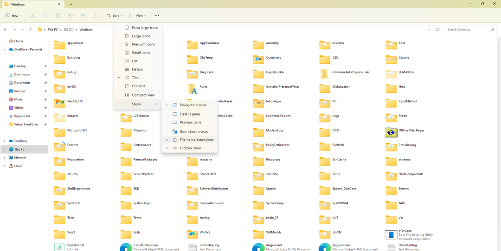
Task: Click the Cut scissors icon in toolbar
Action: click(x=32, y=15)
